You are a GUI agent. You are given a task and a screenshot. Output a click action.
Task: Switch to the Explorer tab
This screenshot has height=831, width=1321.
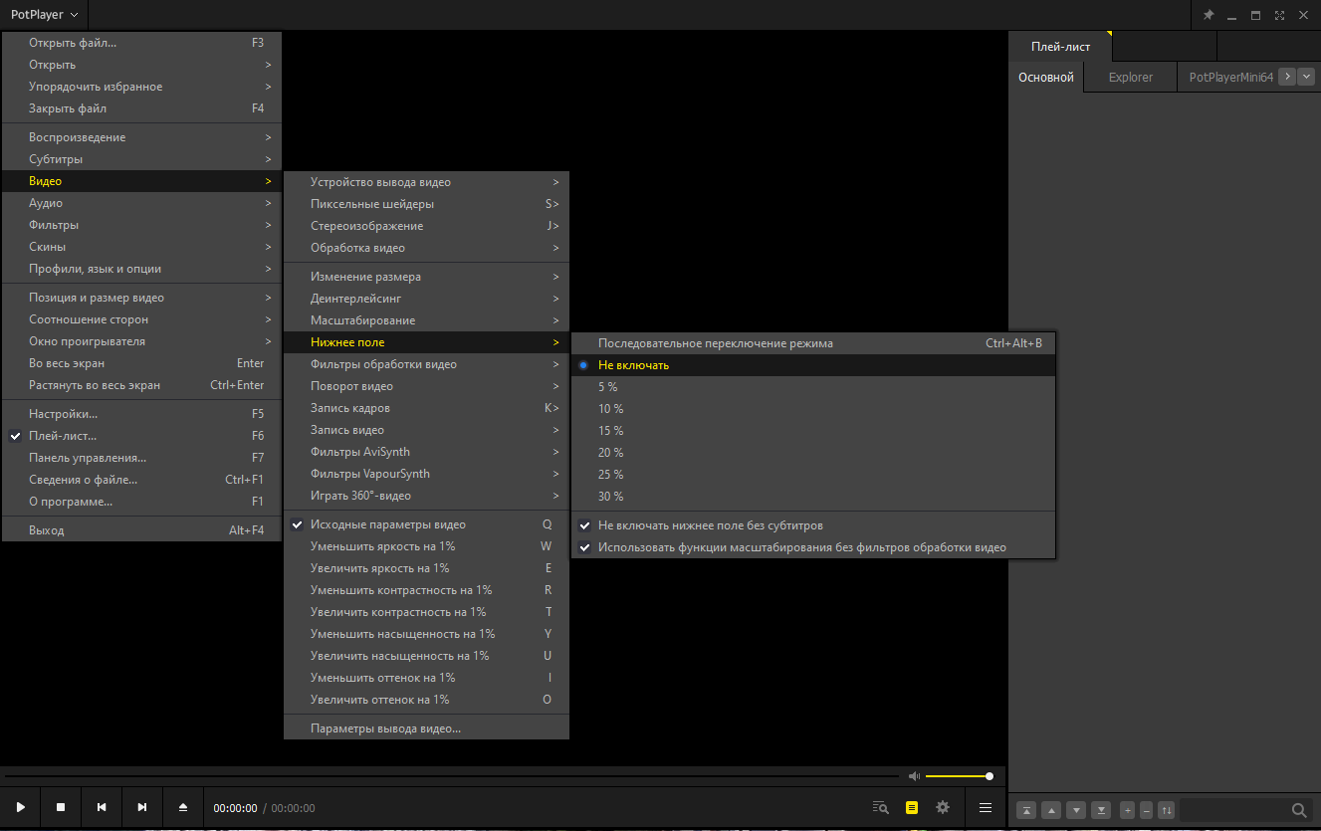(1131, 77)
